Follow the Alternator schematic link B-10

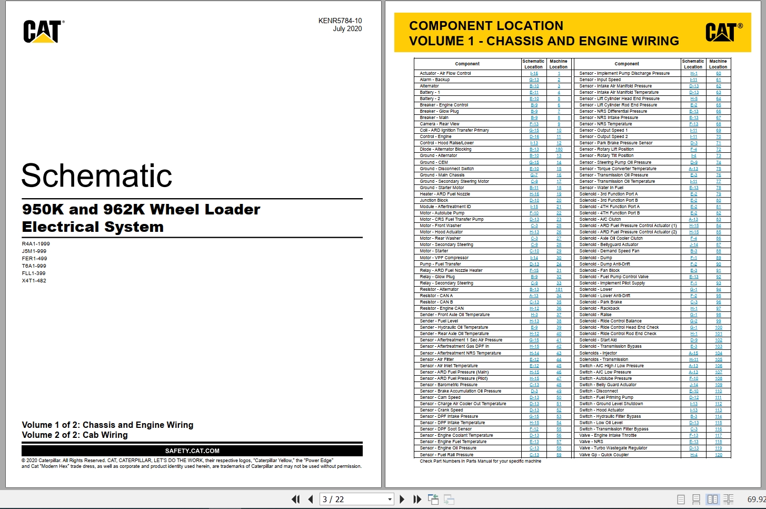pyautogui.click(x=534, y=86)
